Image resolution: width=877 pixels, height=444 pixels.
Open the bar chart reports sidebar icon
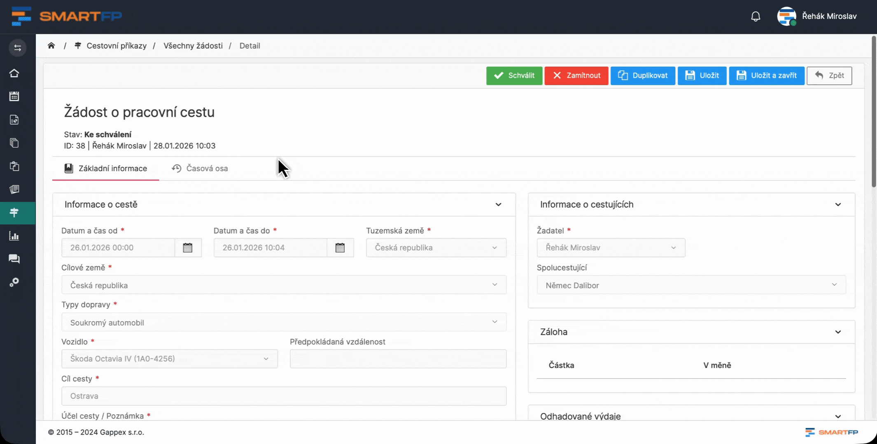14,236
